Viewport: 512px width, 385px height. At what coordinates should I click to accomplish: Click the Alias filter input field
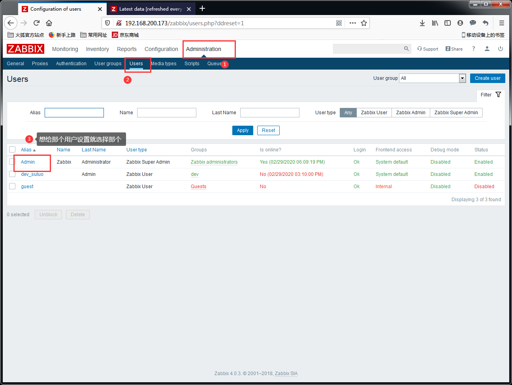tap(74, 113)
